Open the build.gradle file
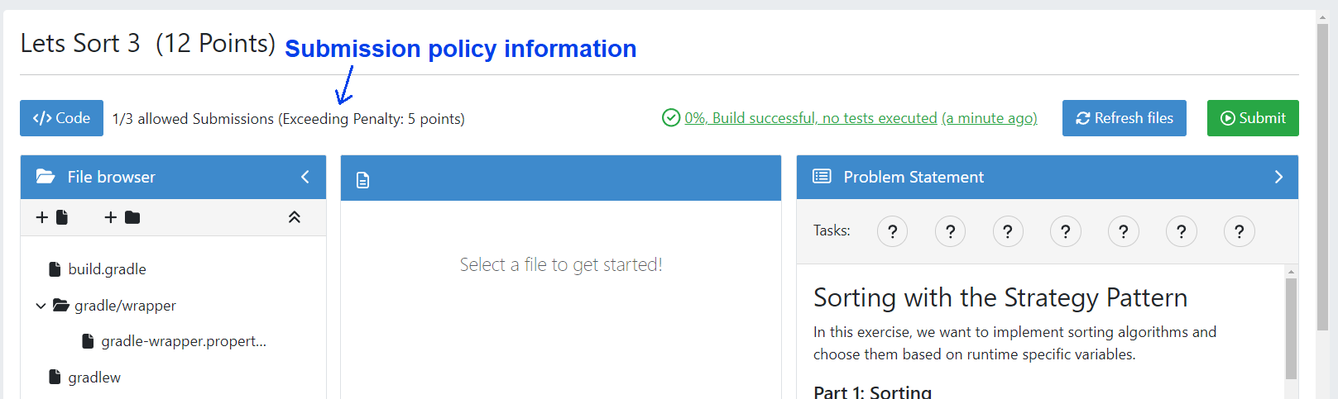Screen dimensions: 1338x399 tap(107, 269)
